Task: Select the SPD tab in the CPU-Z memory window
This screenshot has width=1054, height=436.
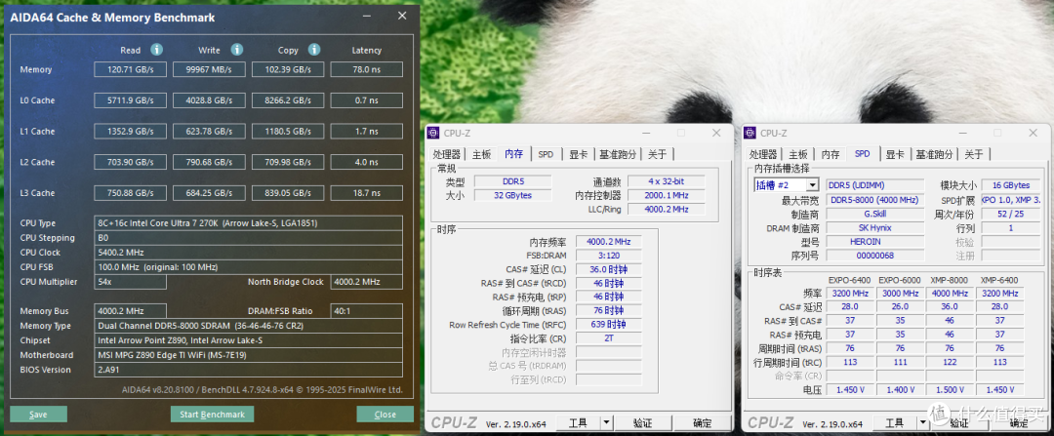Action: [x=546, y=154]
